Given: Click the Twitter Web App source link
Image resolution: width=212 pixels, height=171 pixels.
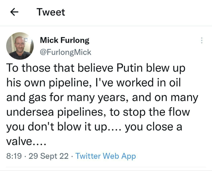Looking at the screenshot, I should (105, 156).
